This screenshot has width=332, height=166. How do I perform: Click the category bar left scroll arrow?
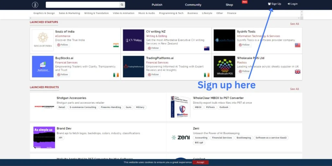(x=31, y=18)
